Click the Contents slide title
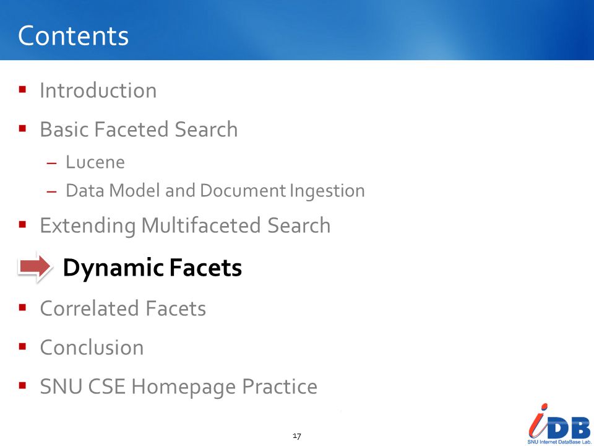The image size is (594, 446). coord(73,36)
